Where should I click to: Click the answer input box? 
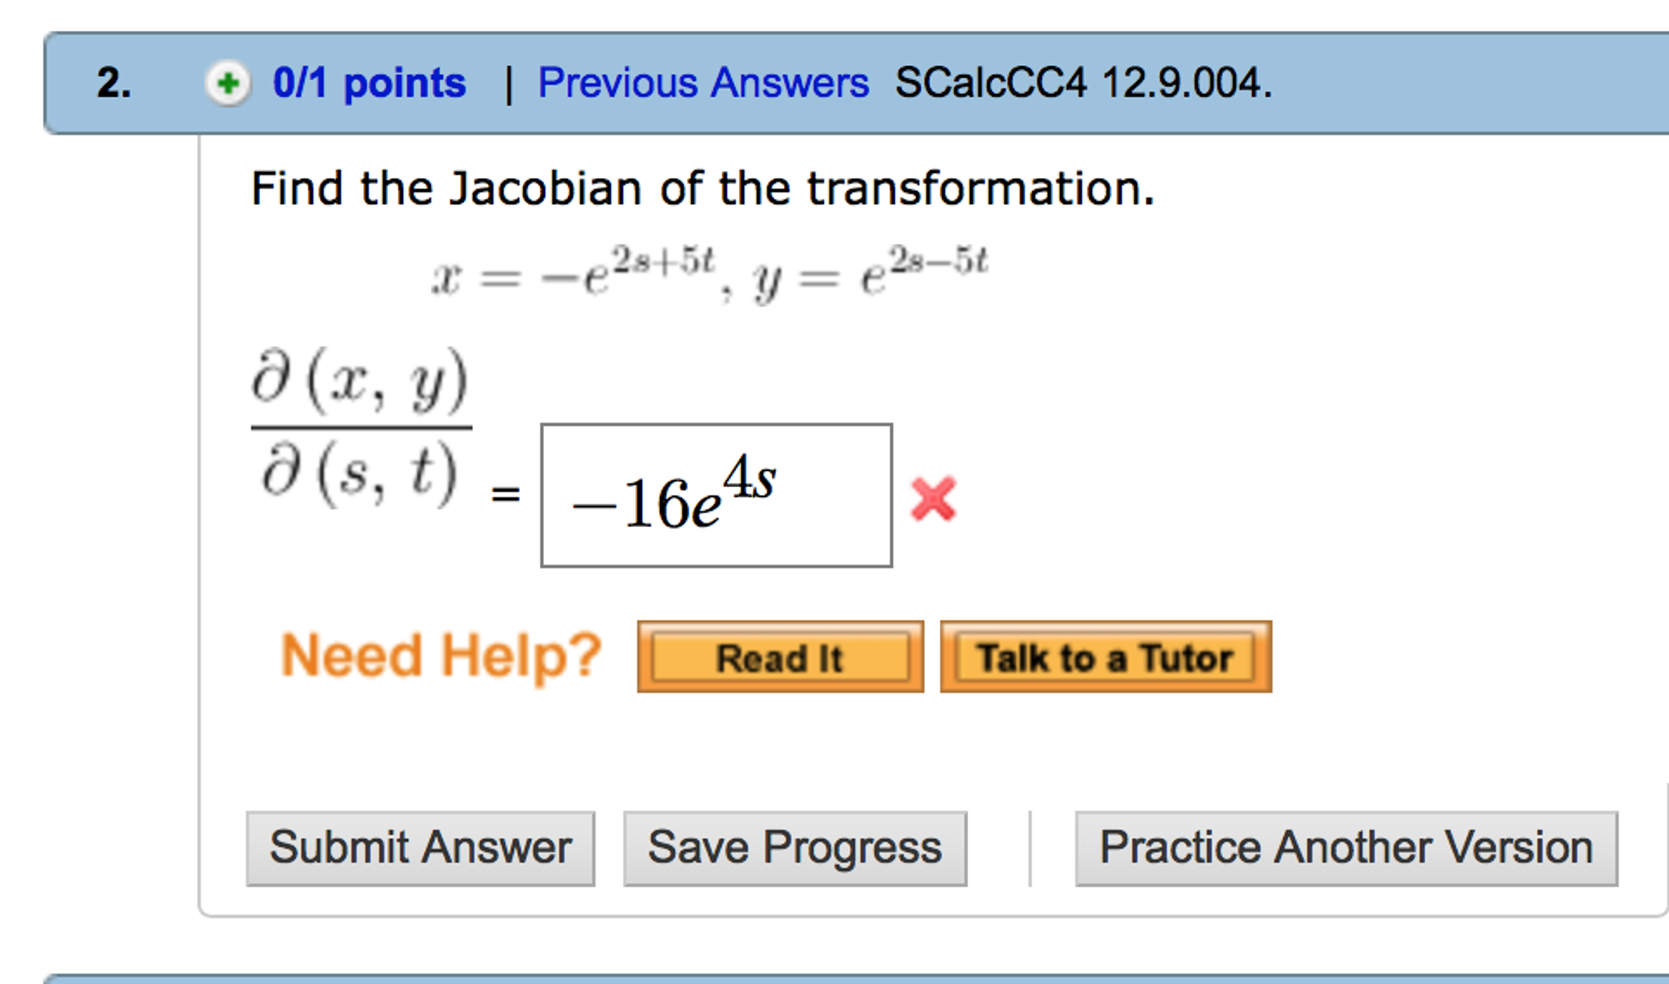(716, 492)
